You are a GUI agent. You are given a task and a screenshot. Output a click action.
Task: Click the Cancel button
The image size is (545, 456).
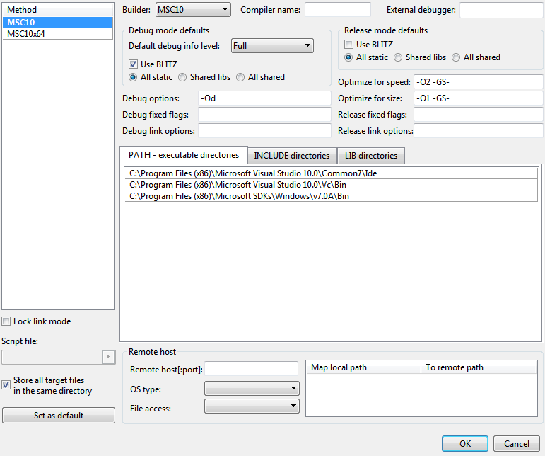(x=517, y=444)
